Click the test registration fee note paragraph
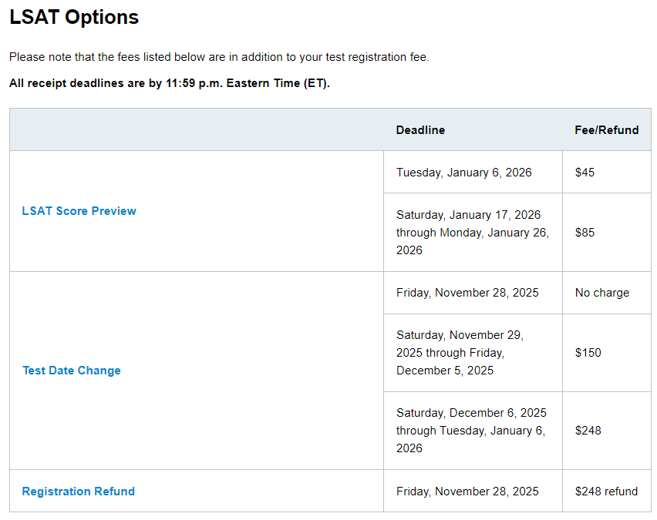Viewport: 657px width, 520px height. 219,57
